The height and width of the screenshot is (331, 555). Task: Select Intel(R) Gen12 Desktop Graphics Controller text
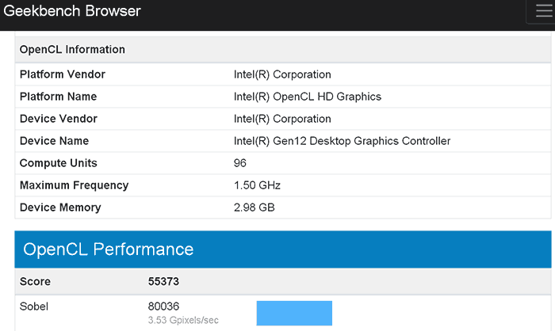[342, 141]
